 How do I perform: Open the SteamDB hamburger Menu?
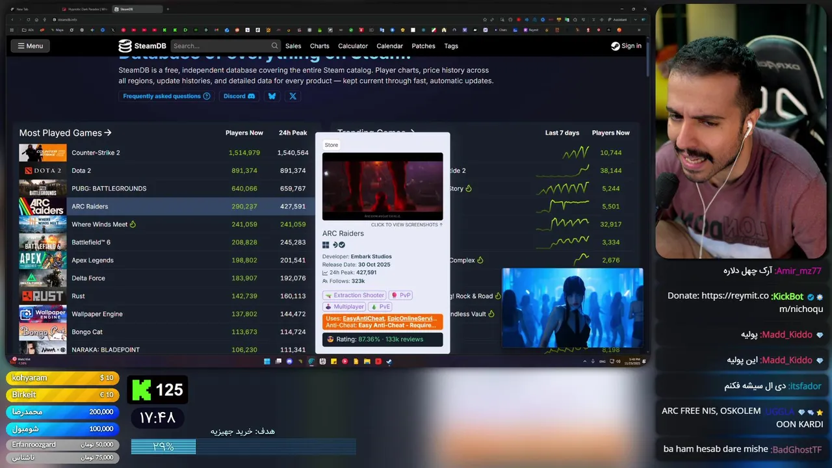click(30, 45)
